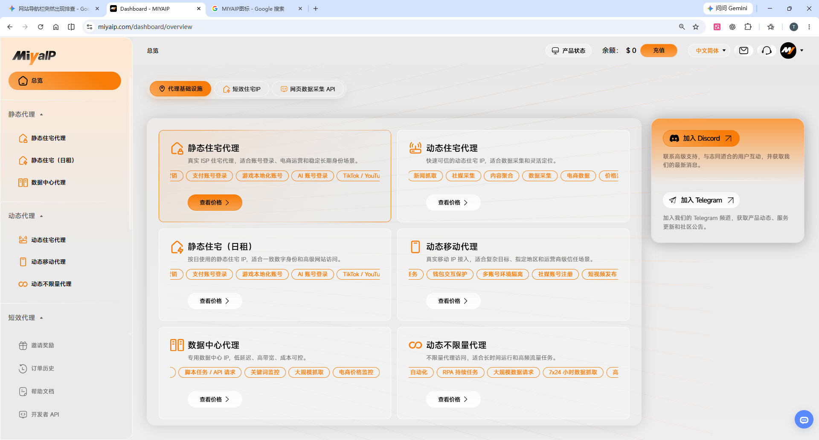The height and width of the screenshot is (440, 819).
Task: Open browser extensions puzzle icon
Action: click(748, 27)
